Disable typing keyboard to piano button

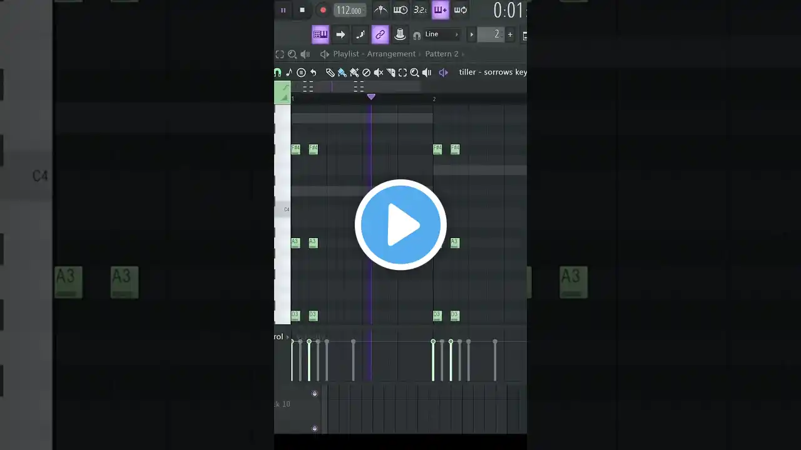320,34
